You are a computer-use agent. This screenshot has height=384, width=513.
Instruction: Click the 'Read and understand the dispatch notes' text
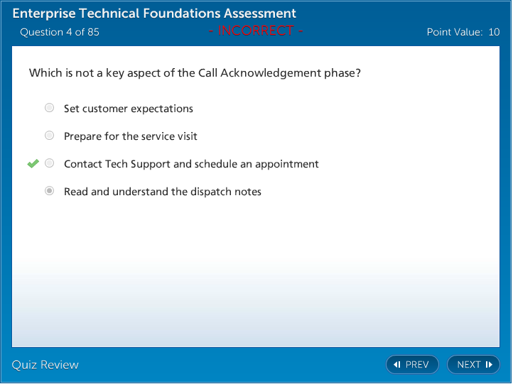pyautogui.click(x=163, y=192)
